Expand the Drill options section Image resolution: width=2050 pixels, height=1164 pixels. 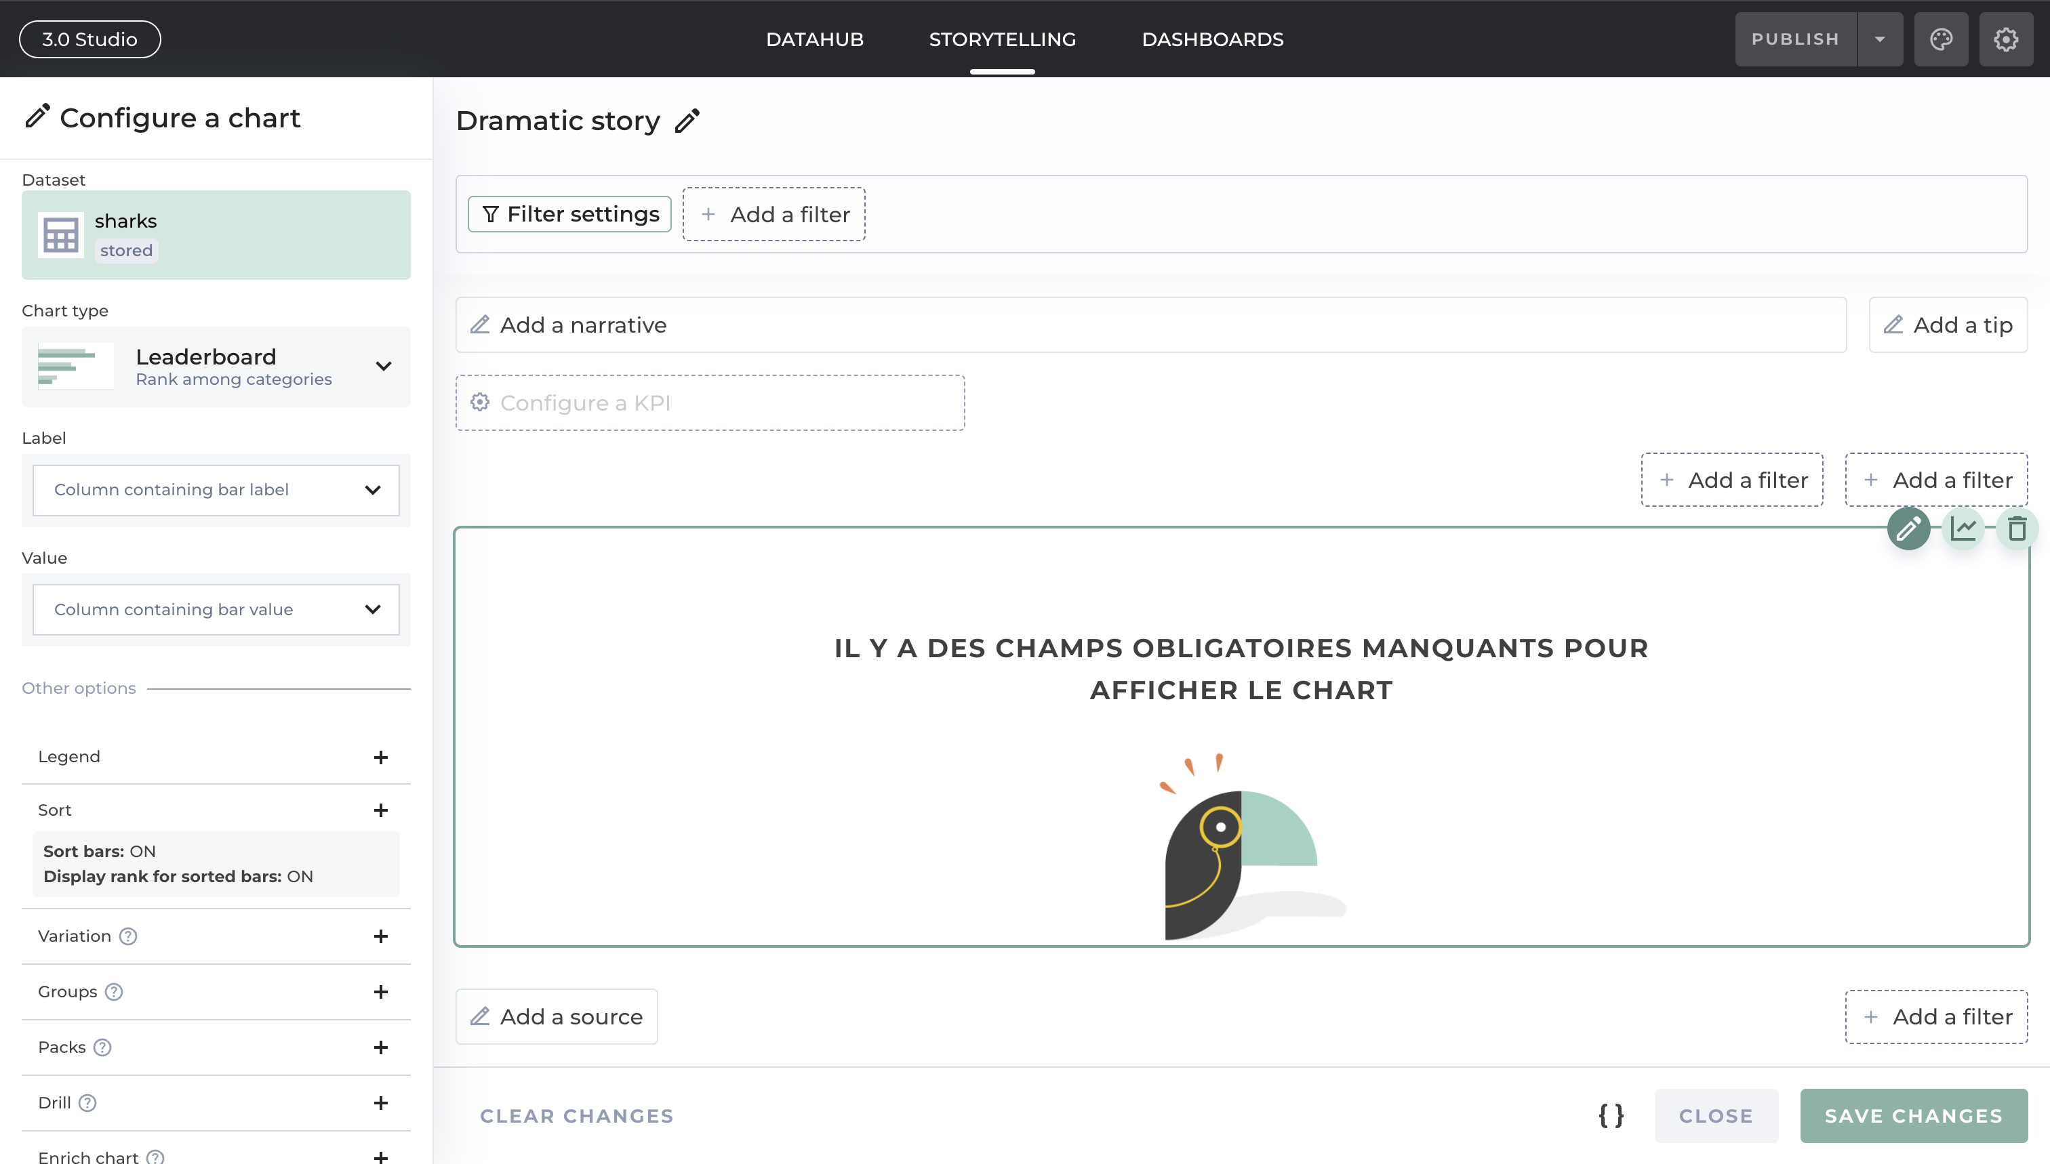click(x=381, y=1102)
